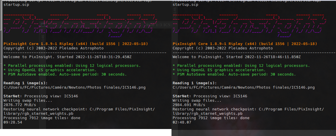Click 'Parallel processing enabled' line in left console

pyautogui.click(x=72, y=66)
